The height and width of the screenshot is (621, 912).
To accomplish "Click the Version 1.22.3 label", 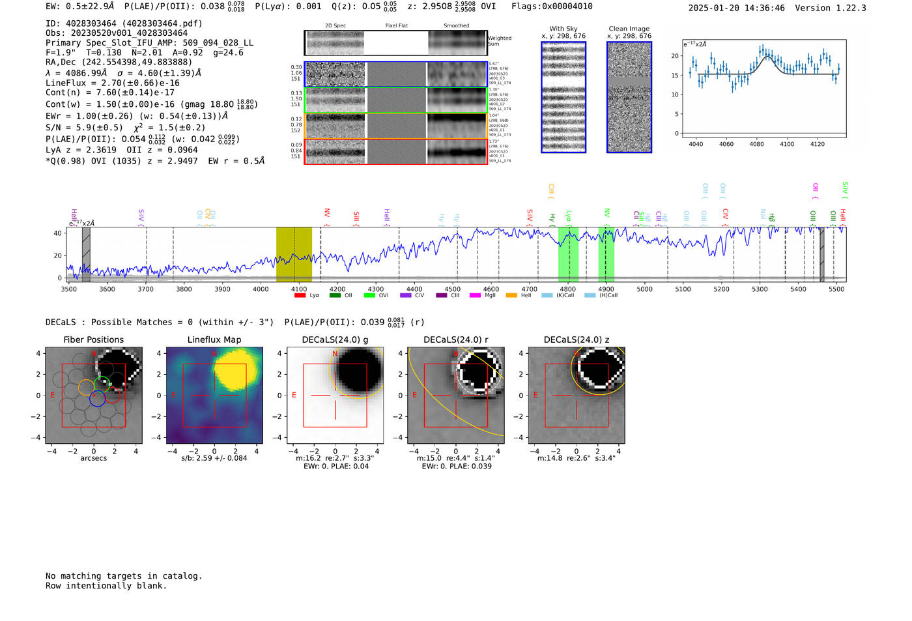I will 831,8.
